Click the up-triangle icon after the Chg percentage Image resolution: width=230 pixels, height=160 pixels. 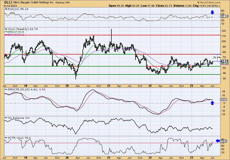coord(220,6)
